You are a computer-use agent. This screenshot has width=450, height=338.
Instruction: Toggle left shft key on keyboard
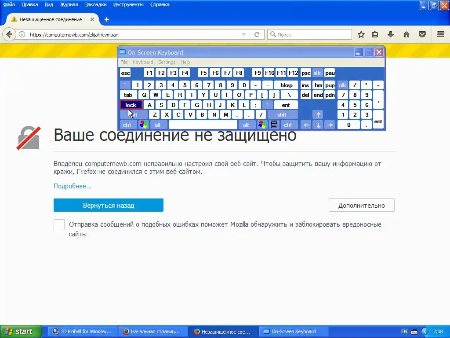[134, 115]
